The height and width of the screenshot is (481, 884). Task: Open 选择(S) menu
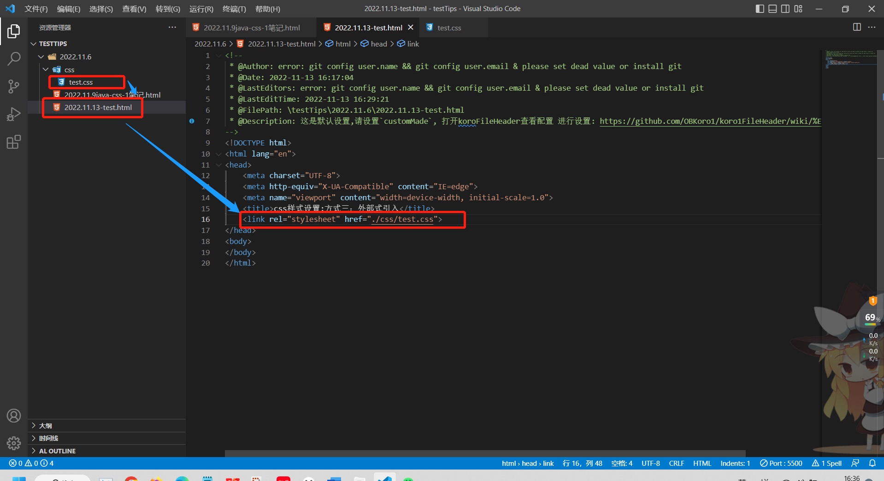coord(101,9)
